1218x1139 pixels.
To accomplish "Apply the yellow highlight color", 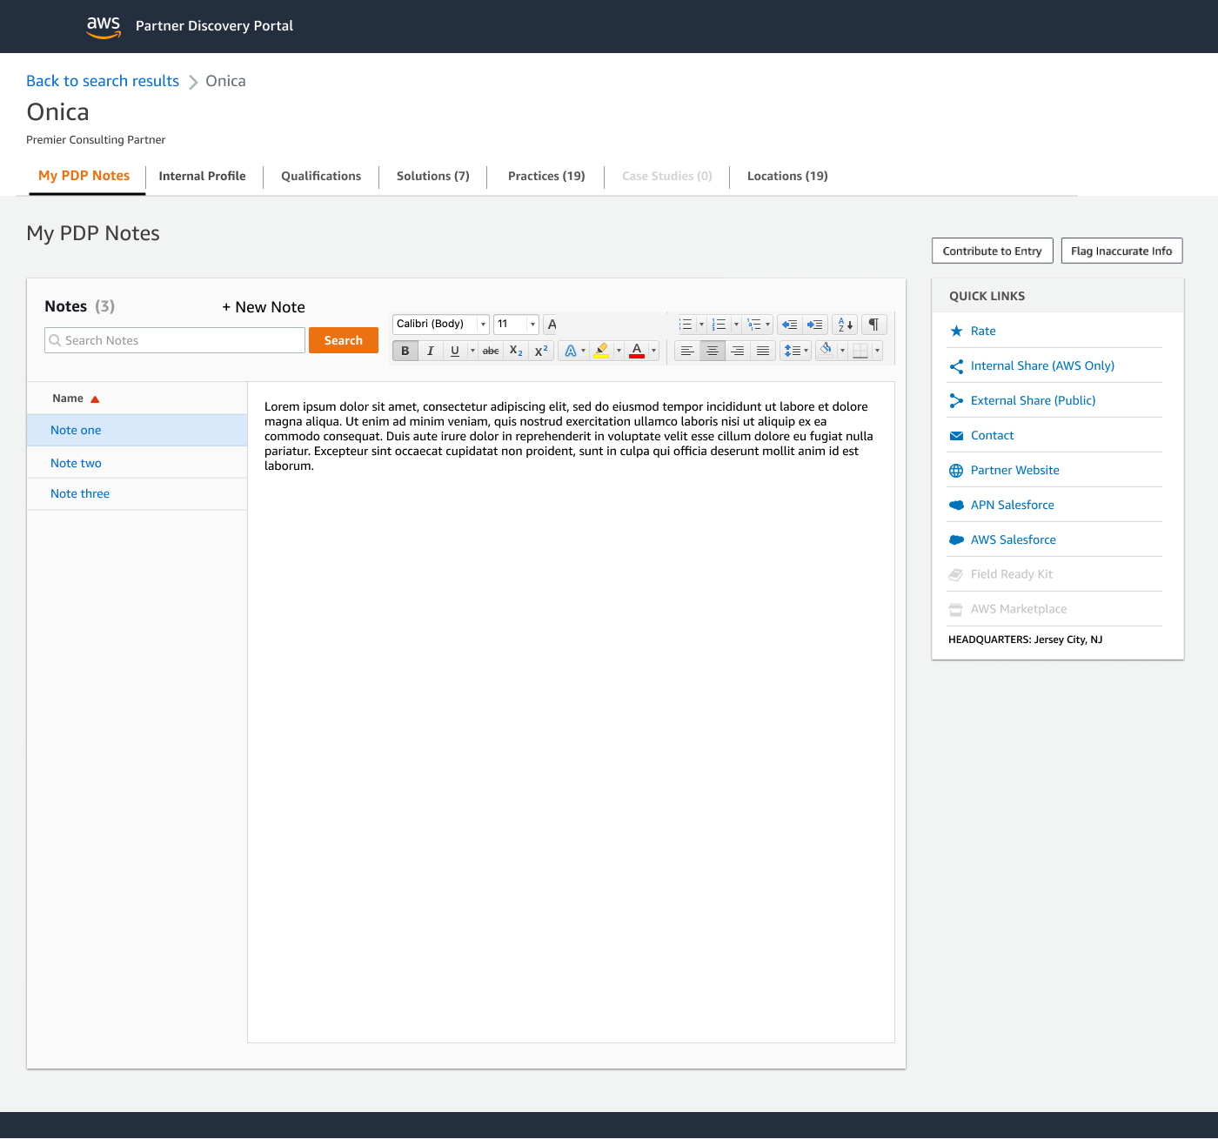I will tap(601, 351).
